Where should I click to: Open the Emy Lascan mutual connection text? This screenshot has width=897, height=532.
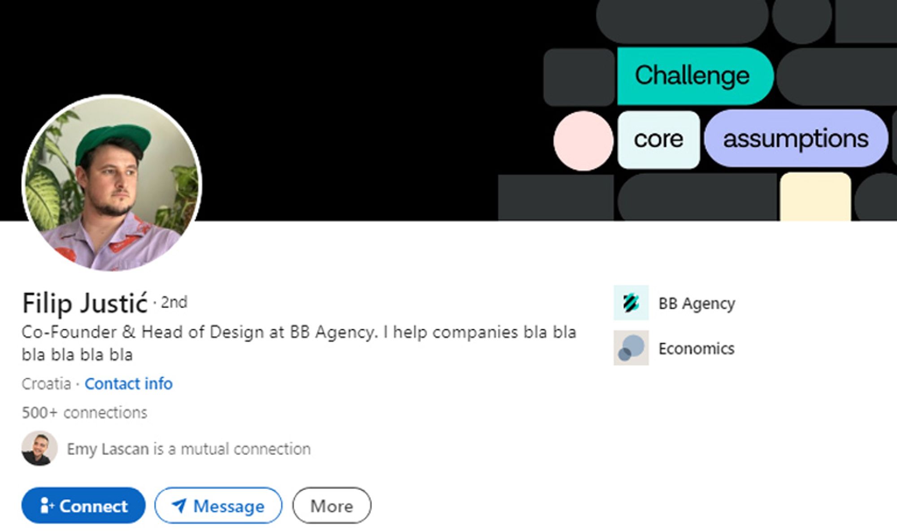coord(189,449)
